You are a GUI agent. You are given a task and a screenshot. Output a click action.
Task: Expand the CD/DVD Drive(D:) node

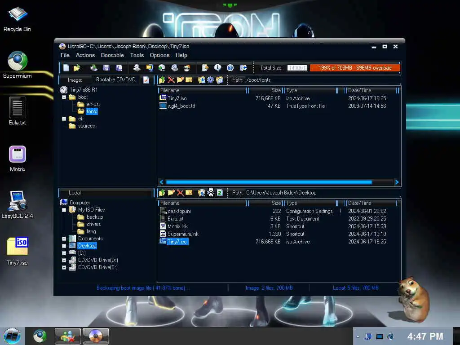64,260
